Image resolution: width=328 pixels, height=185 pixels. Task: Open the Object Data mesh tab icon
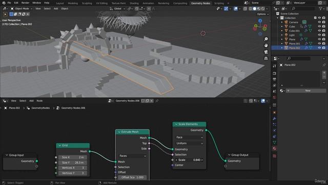[x=275, y=142]
